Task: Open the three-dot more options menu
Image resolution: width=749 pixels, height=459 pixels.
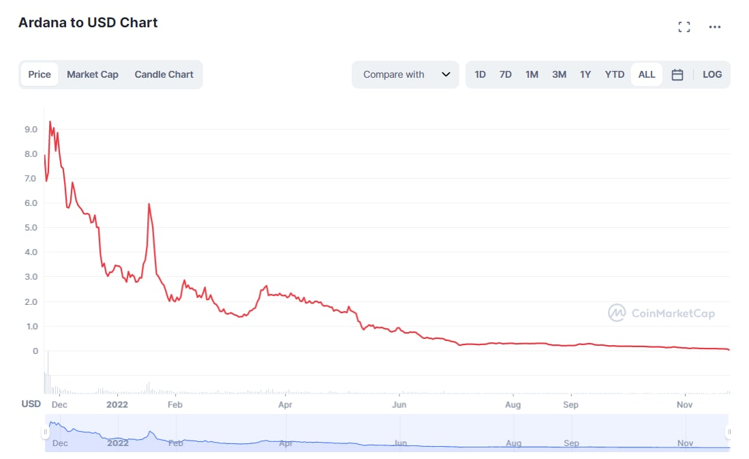Action: pos(714,27)
